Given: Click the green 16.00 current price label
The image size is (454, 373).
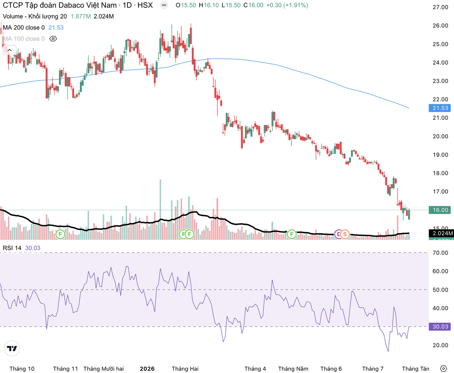Looking at the screenshot, I should pyautogui.click(x=440, y=210).
